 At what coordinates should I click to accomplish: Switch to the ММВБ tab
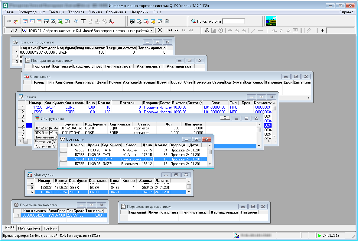coord(10,228)
